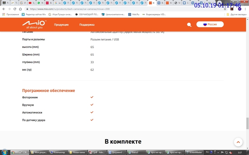The height and width of the screenshot is (155, 249).
Task: Open the Приложения apps shortcut
Action: 11,15
